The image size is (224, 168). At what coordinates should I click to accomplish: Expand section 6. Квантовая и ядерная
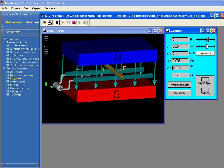point(8,62)
